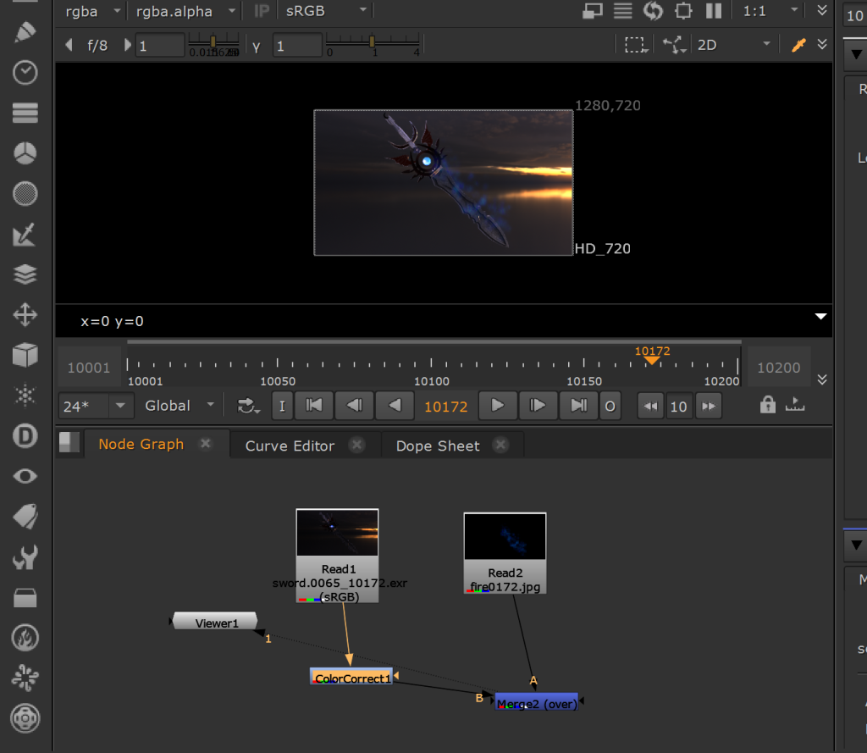
Task: Toggle the f/8 gain button
Action: [x=97, y=46]
